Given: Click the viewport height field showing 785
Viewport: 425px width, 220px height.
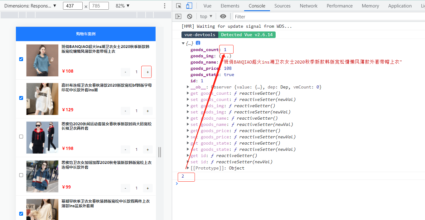Looking at the screenshot, I should (99, 6).
